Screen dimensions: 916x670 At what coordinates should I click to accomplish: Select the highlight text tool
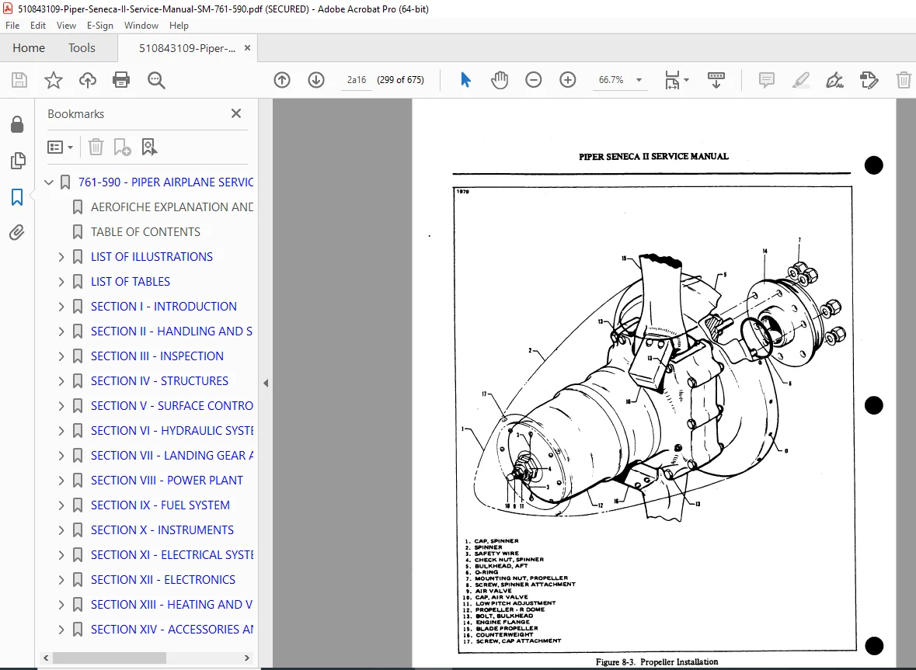pyautogui.click(x=800, y=80)
